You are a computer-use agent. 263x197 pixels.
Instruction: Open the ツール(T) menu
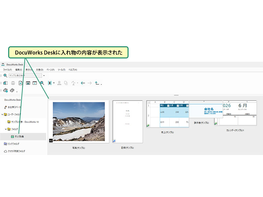[x=61, y=70]
